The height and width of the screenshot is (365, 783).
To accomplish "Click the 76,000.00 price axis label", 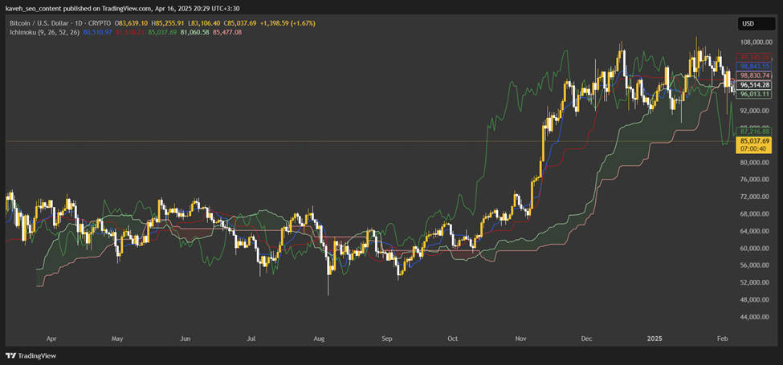I will 756,180.
